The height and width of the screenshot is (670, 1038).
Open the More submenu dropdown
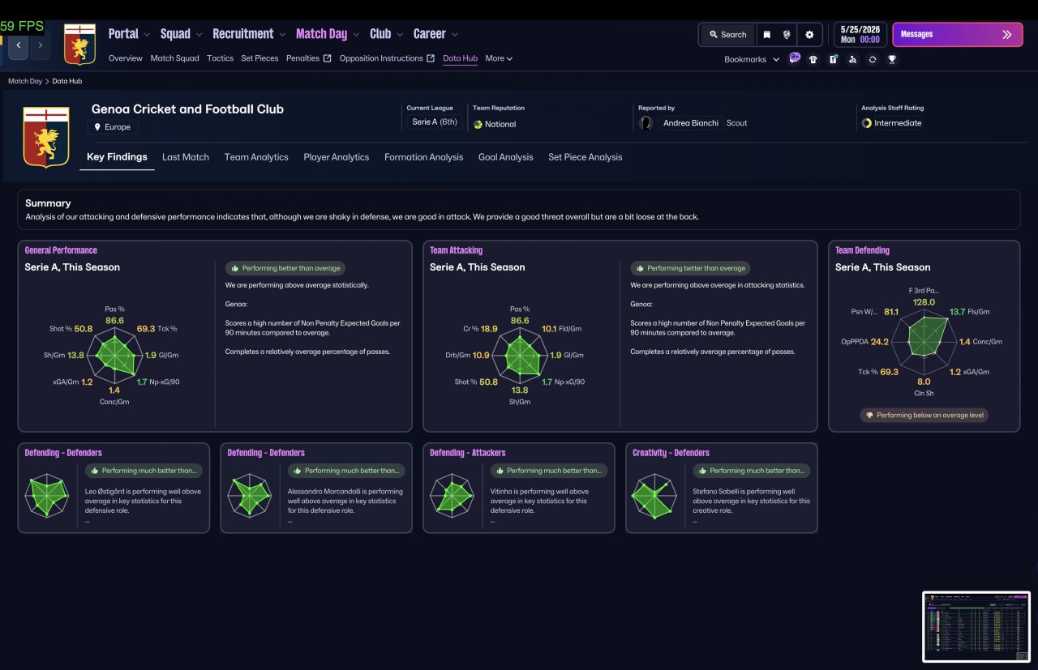(499, 58)
